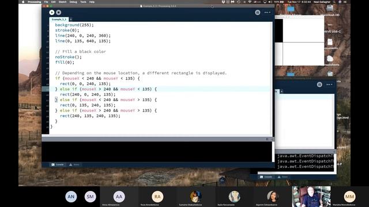The width and height of the screenshot is (369, 207).
Task: Click the highlighted else-if line with mouseY < 135
Action: 106,89
